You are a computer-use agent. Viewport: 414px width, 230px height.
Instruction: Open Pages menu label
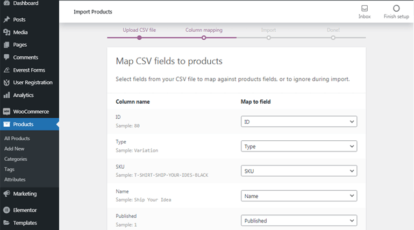click(20, 45)
